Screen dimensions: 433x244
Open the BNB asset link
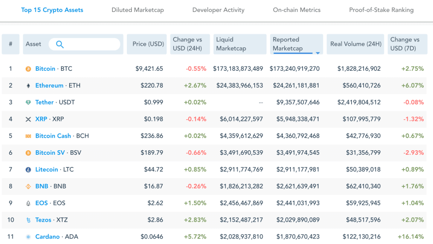click(x=42, y=186)
